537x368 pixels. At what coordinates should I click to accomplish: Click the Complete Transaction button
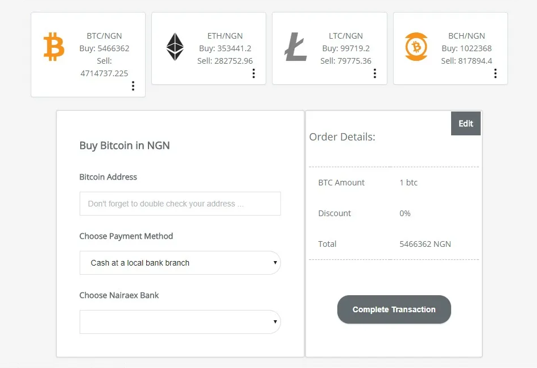(x=394, y=309)
